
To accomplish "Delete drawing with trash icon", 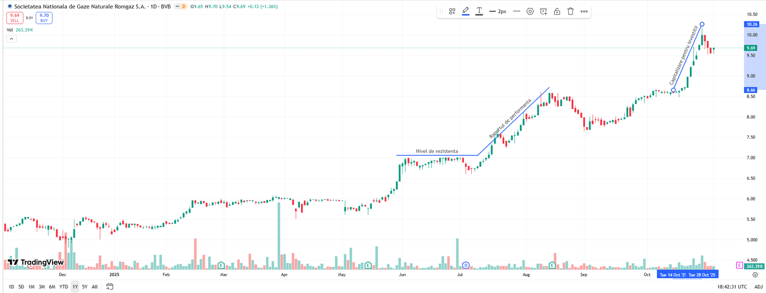I will [570, 11].
